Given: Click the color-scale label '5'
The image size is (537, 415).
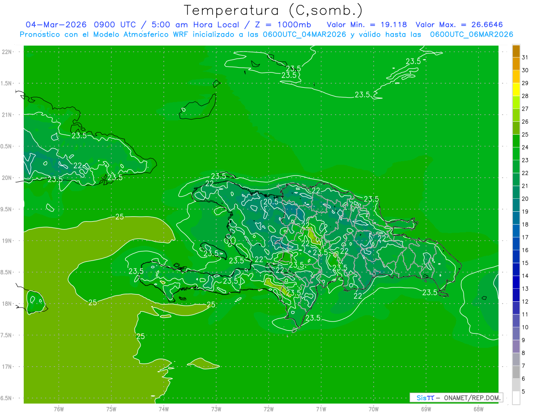Looking at the screenshot, I should (x=524, y=392).
